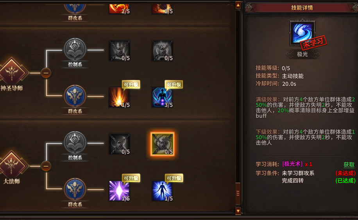This screenshot has width=358, height=220.
Task: Click the 极光 skill icon in details panel
Action: (x=302, y=33)
